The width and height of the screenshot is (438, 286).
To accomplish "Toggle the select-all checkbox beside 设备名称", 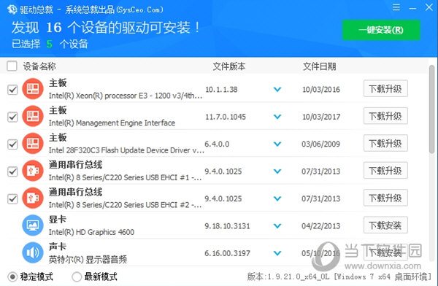I will (12, 66).
